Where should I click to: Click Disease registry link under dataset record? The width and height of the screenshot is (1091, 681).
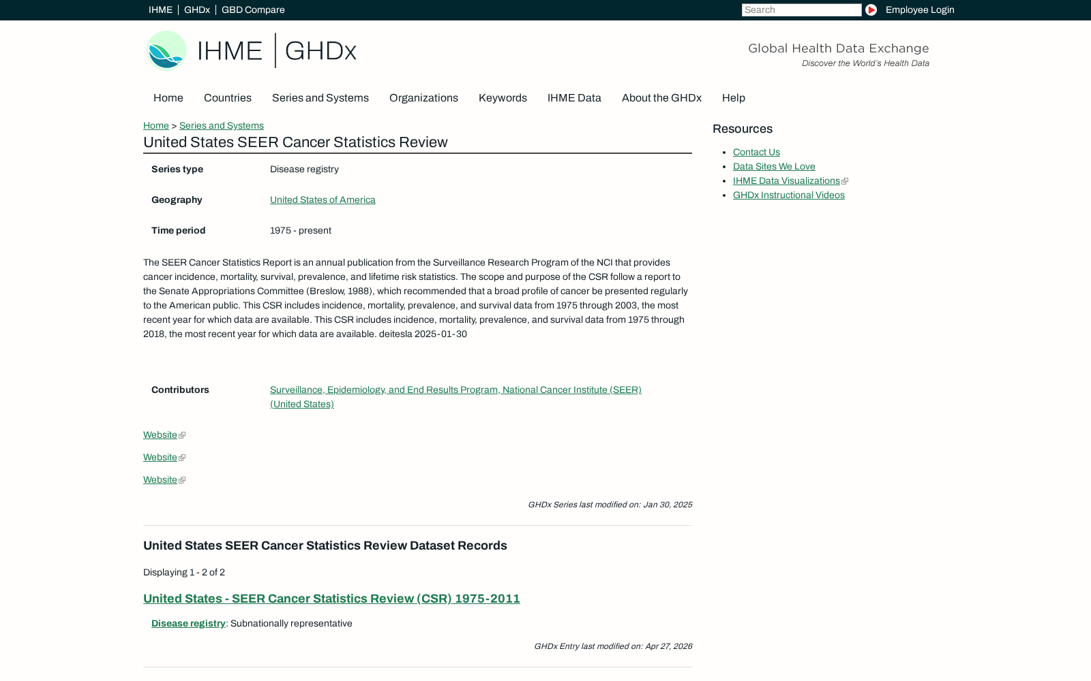(188, 623)
